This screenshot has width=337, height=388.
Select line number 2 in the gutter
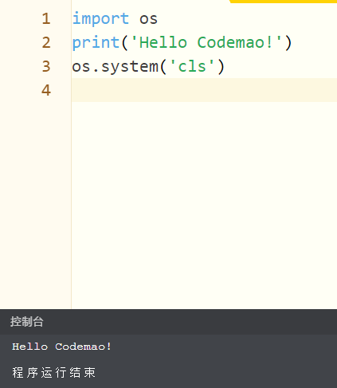point(46,42)
